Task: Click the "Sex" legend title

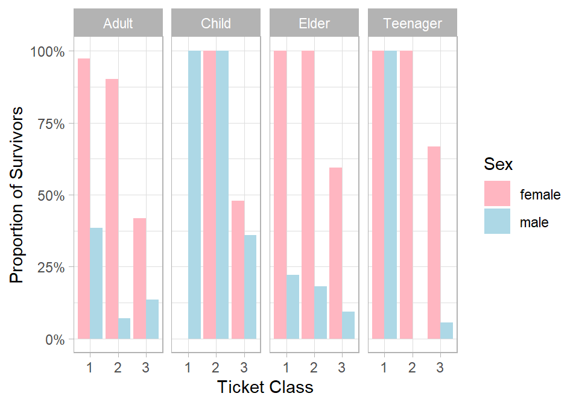Action: pos(498,165)
